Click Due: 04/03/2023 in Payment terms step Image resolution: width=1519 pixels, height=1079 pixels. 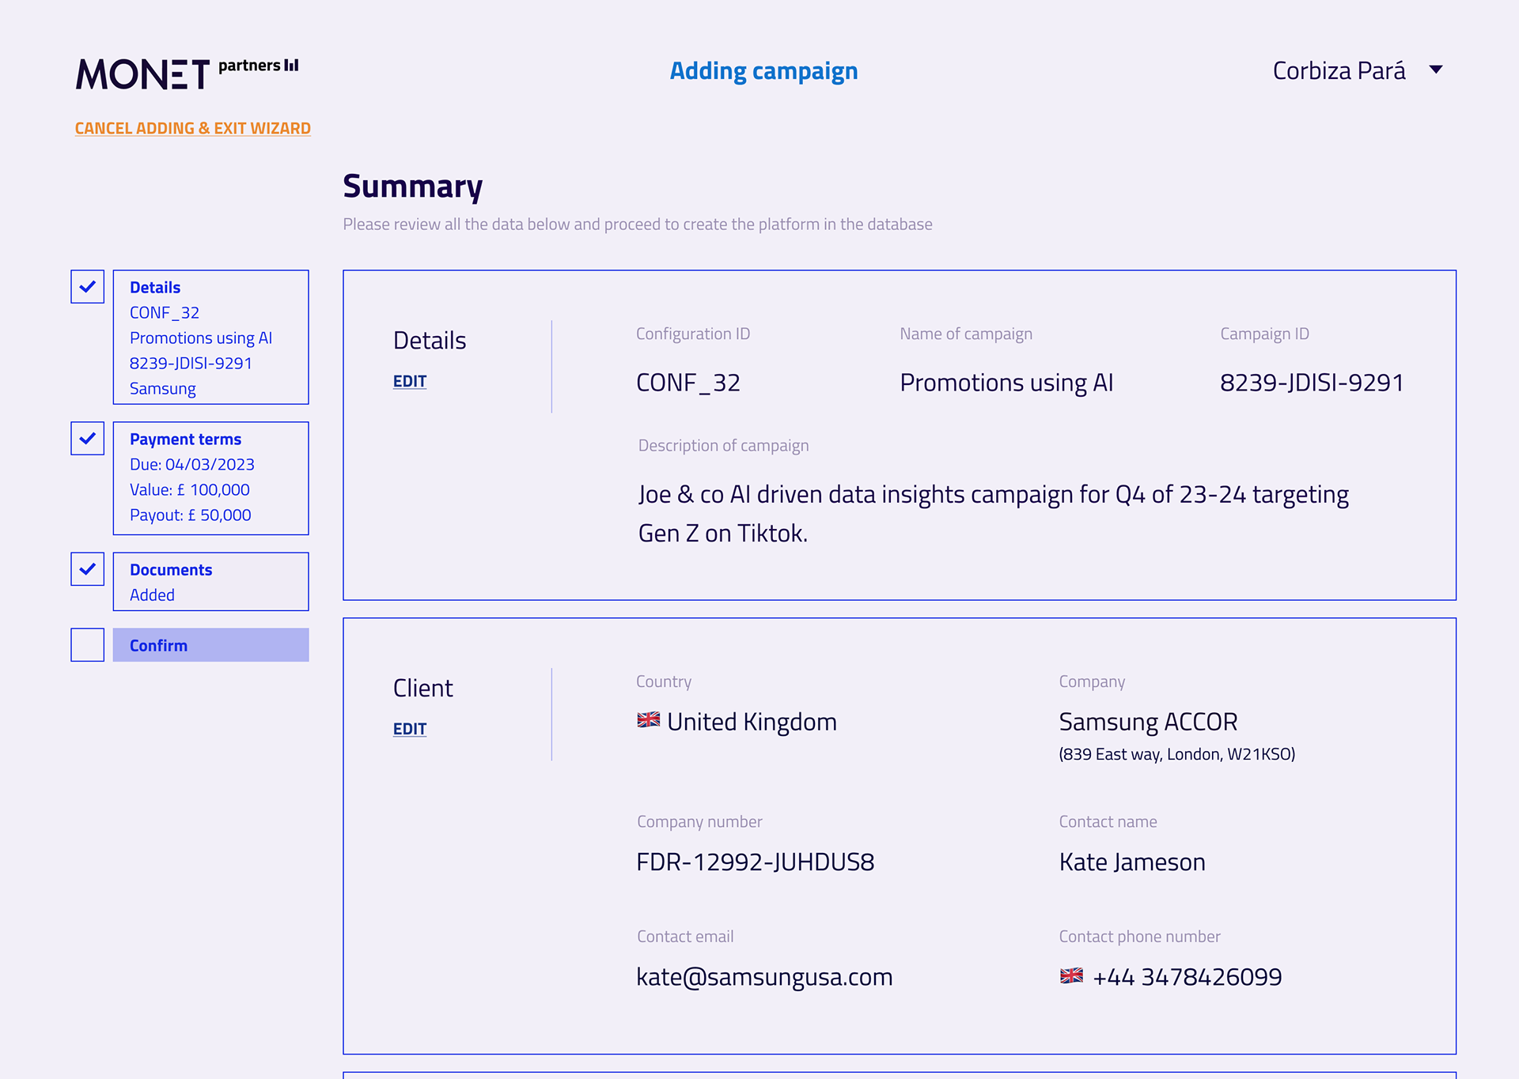point(192,465)
